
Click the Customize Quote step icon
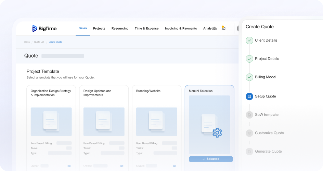249,133
